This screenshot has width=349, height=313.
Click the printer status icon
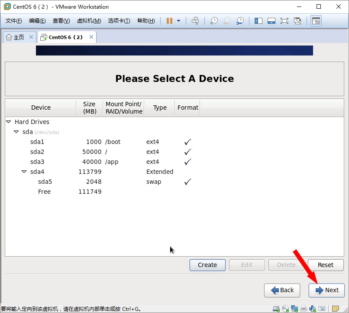tap(304, 309)
